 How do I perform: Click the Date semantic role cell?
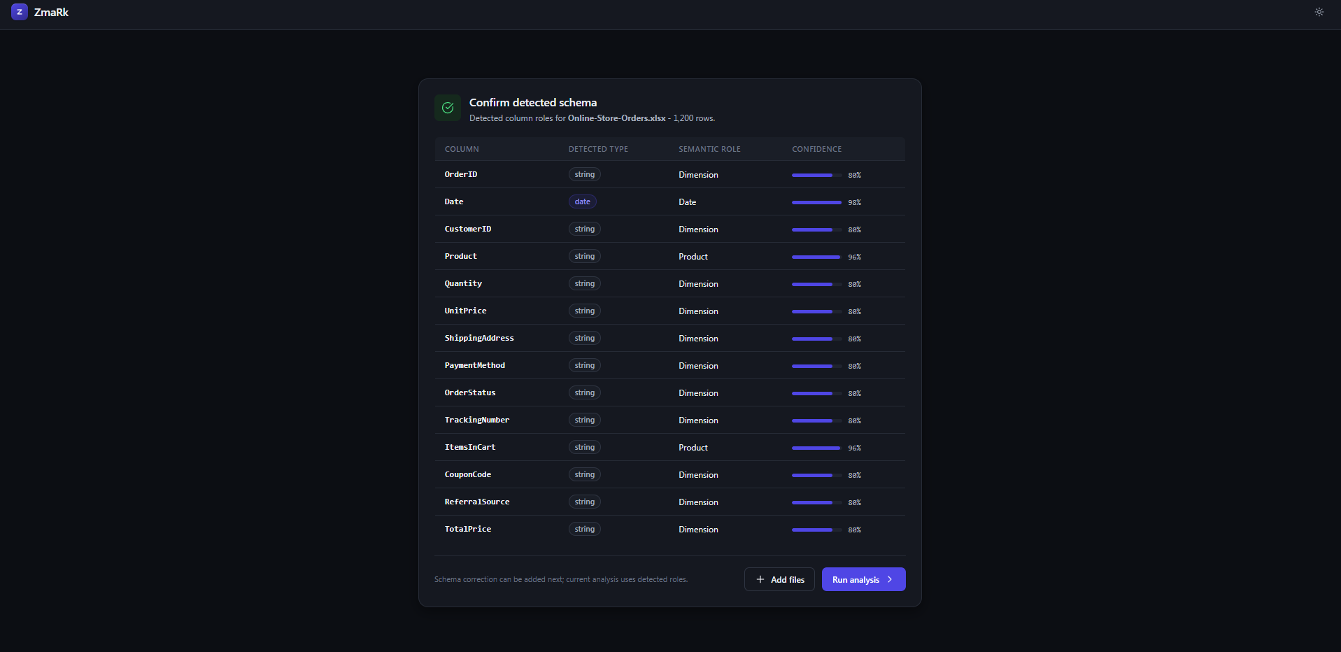tap(687, 202)
